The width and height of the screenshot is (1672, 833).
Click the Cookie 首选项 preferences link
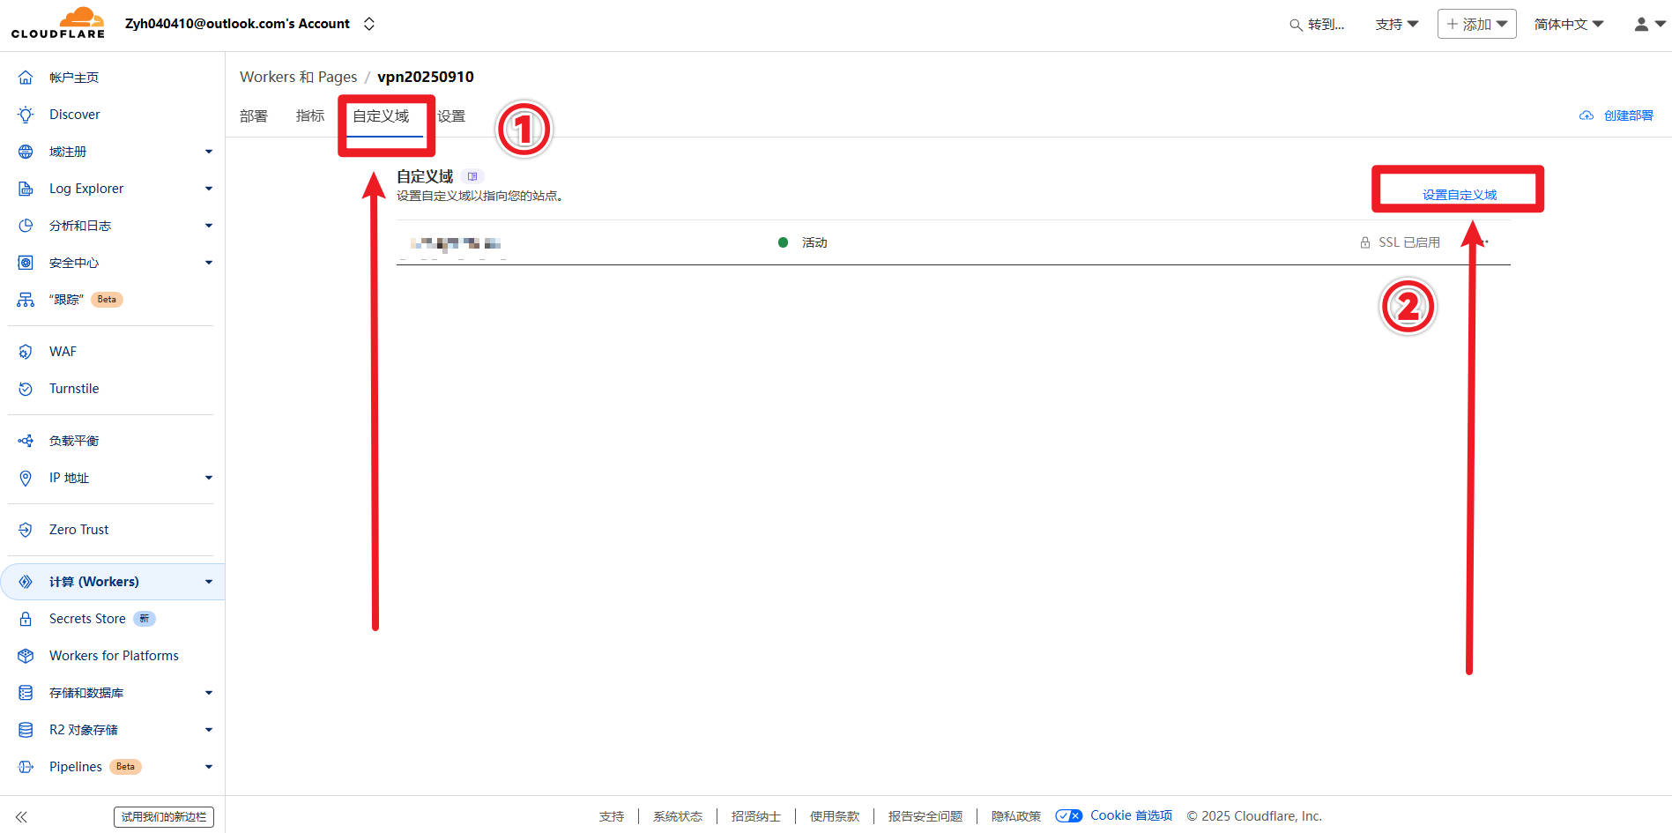1132,815
